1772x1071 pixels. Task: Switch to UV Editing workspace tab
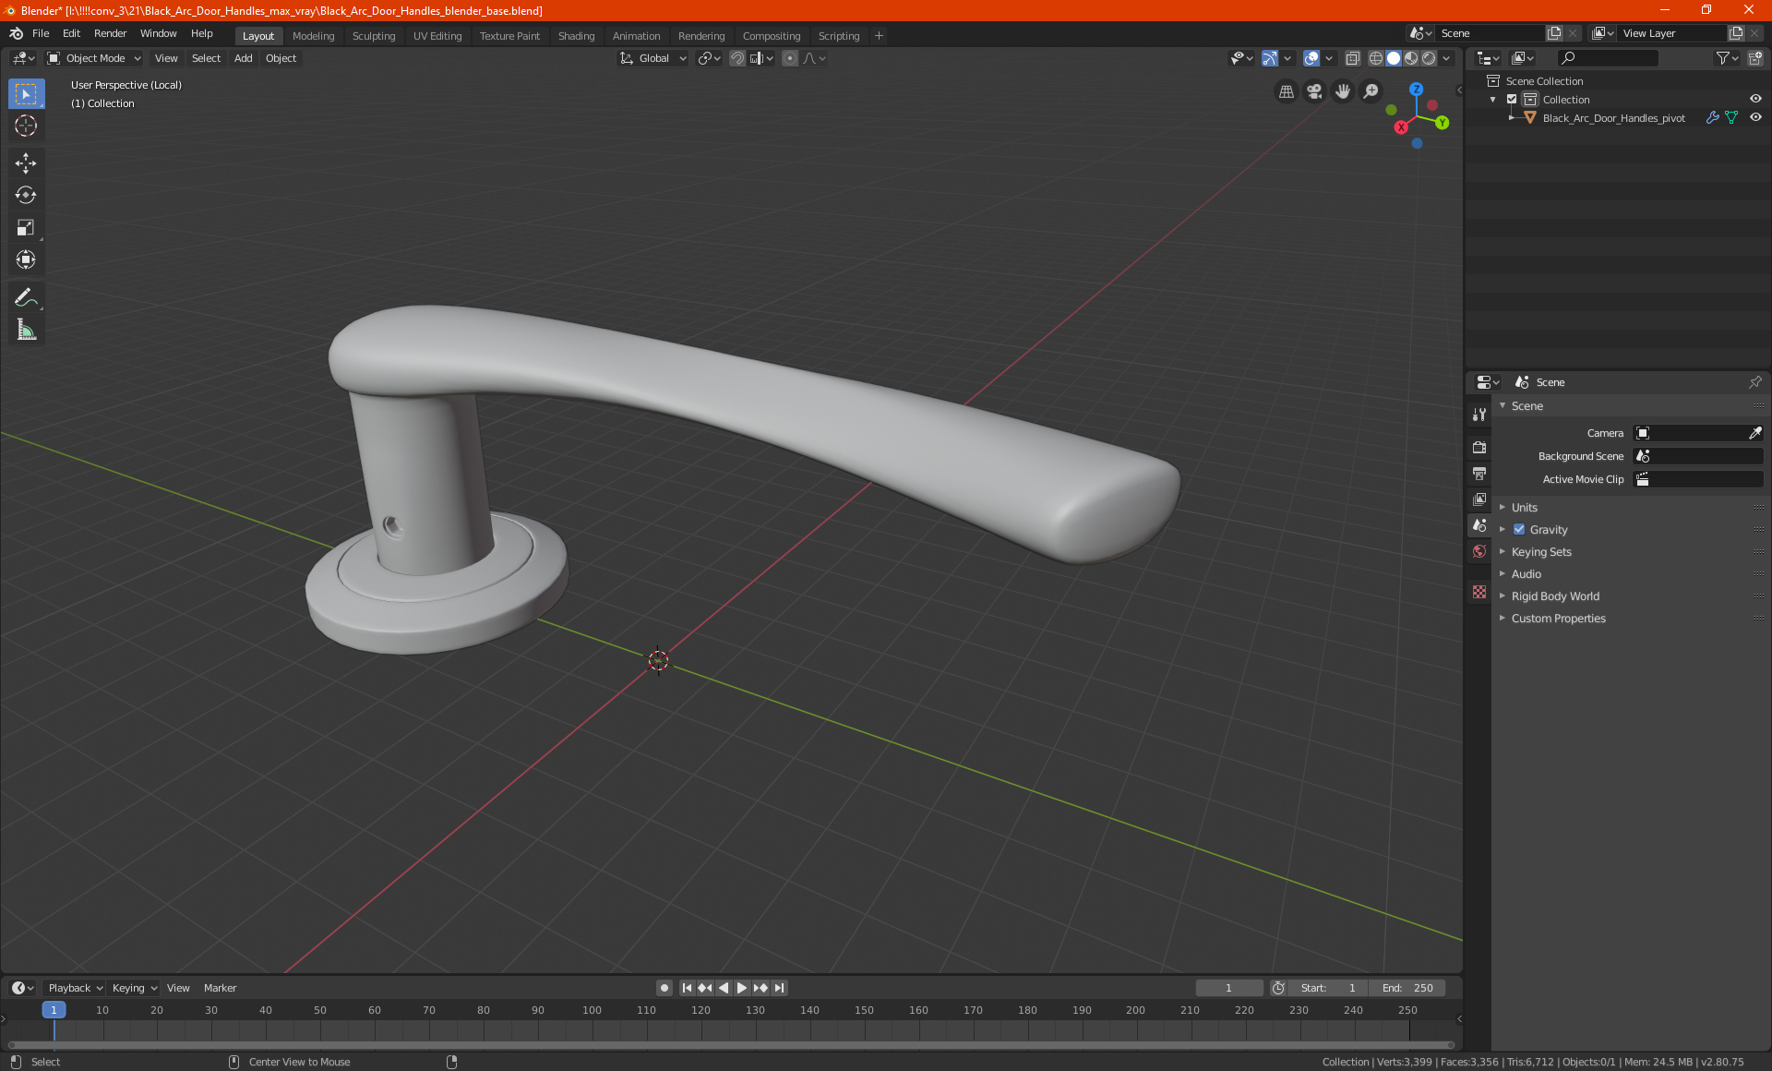coord(437,36)
